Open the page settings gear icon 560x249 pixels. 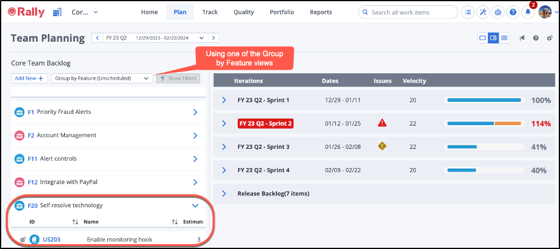[x=549, y=38]
